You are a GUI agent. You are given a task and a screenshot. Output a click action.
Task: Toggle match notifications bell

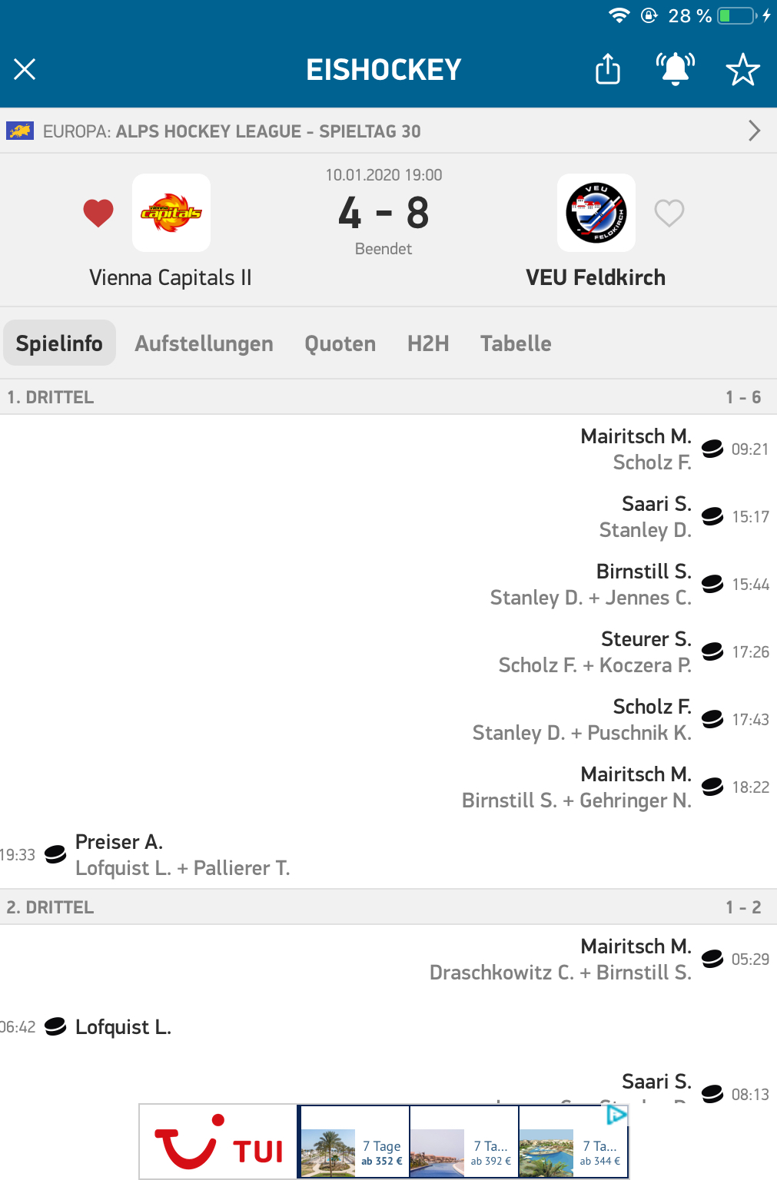point(675,69)
